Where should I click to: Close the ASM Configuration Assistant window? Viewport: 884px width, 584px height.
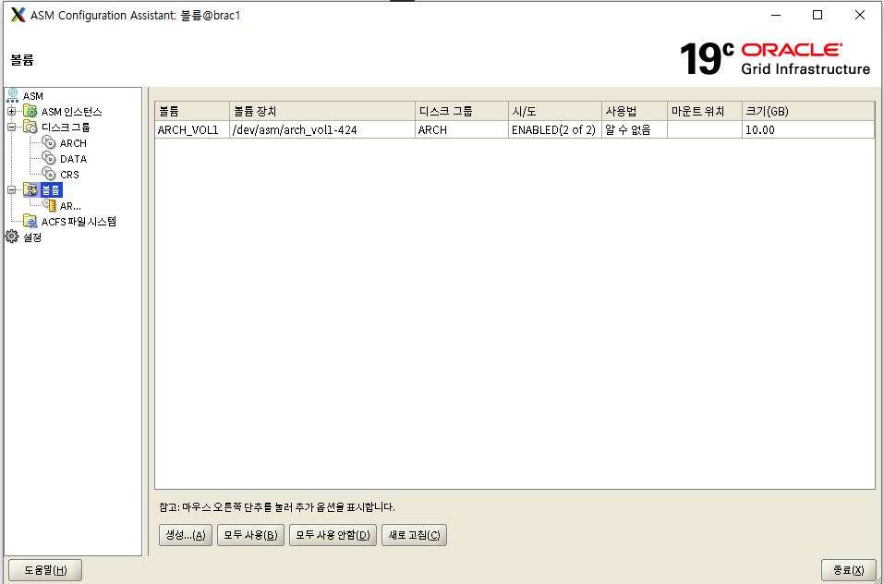[x=860, y=15]
